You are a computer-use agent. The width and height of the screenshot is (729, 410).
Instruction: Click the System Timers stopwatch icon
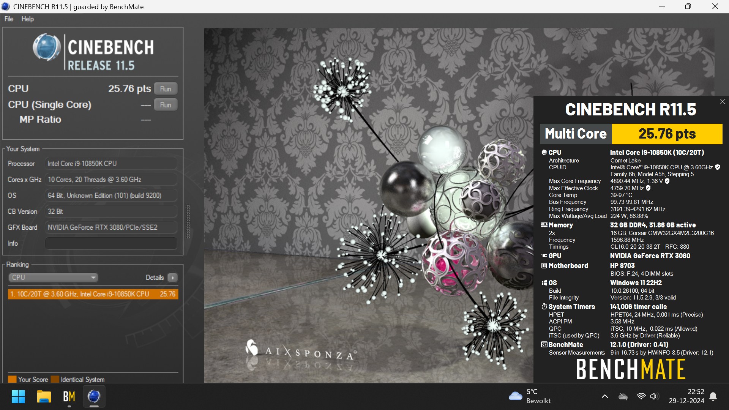pyautogui.click(x=544, y=306)
